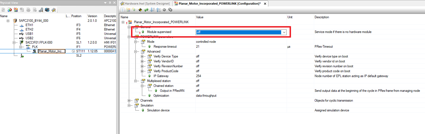Expand Verify Device Type node
Viewport: 425px width, 134px height.
[x=142, y=56]
